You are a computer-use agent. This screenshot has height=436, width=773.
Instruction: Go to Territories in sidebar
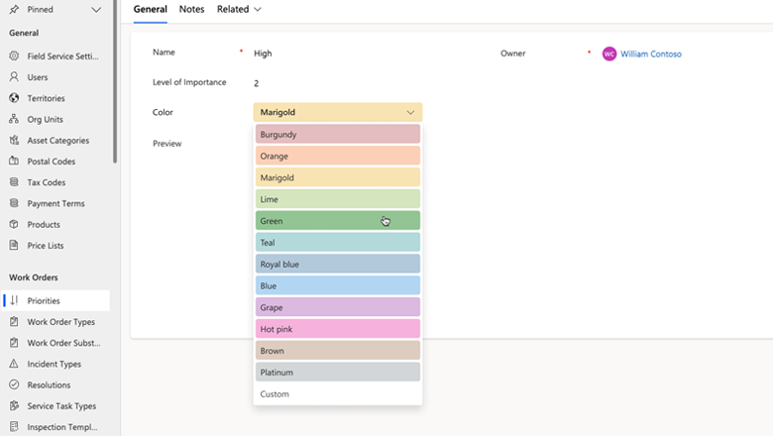[x=46, y=98]
